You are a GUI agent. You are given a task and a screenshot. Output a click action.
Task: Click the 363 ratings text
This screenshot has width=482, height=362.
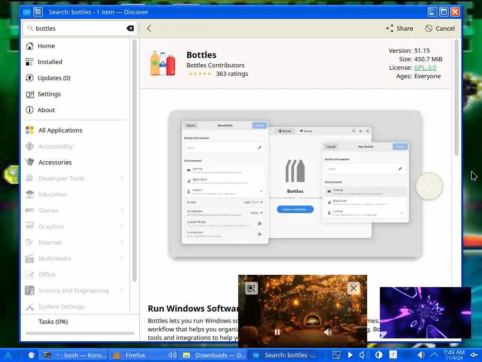pyautogui.click(x=232, y=74)
